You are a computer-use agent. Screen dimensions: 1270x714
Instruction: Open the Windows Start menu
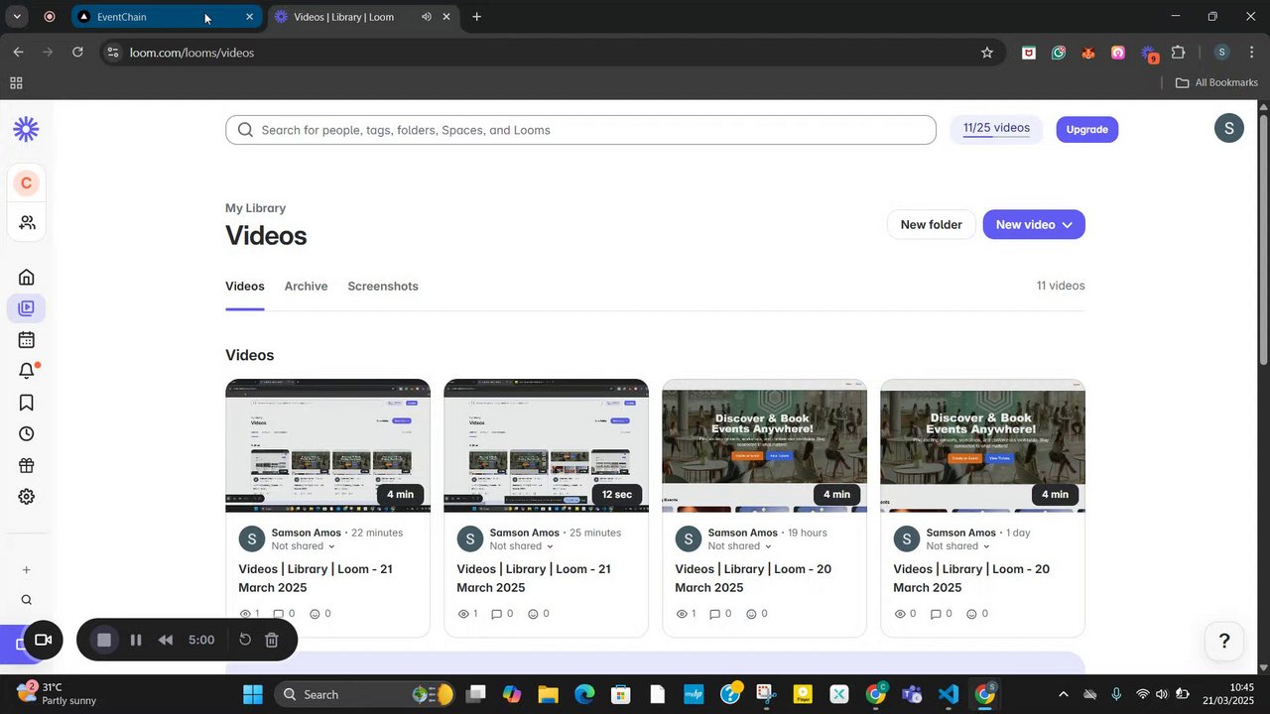(253, 694)
